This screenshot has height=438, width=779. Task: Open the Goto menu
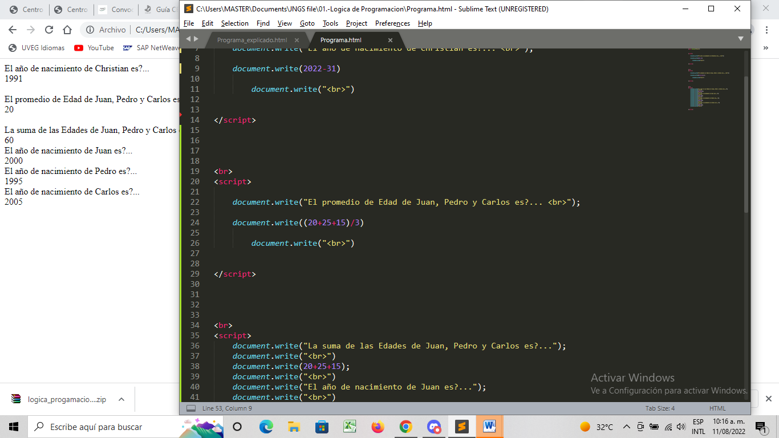point(307,23)
